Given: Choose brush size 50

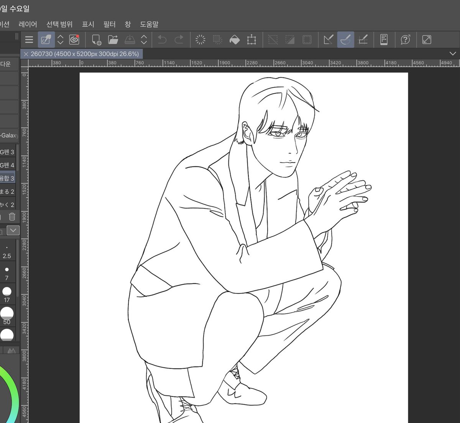Looking at the screenshot, I should (x=7, y=316).
